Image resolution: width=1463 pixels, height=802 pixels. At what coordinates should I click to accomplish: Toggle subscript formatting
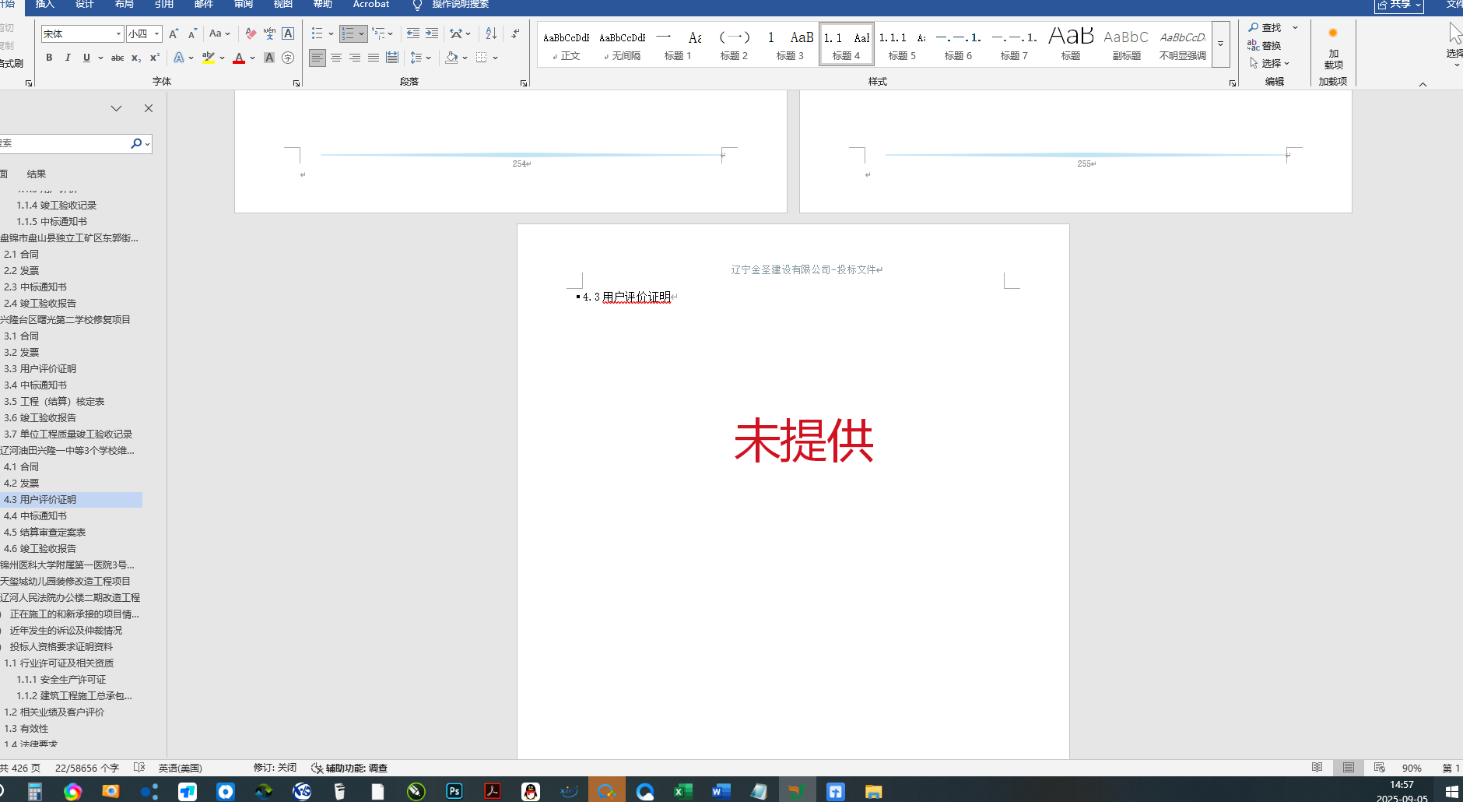[x=136, y=58]
